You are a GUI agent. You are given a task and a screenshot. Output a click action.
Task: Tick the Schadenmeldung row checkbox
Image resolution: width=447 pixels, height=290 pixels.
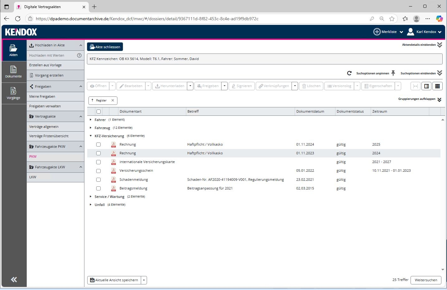click(98, 180)
